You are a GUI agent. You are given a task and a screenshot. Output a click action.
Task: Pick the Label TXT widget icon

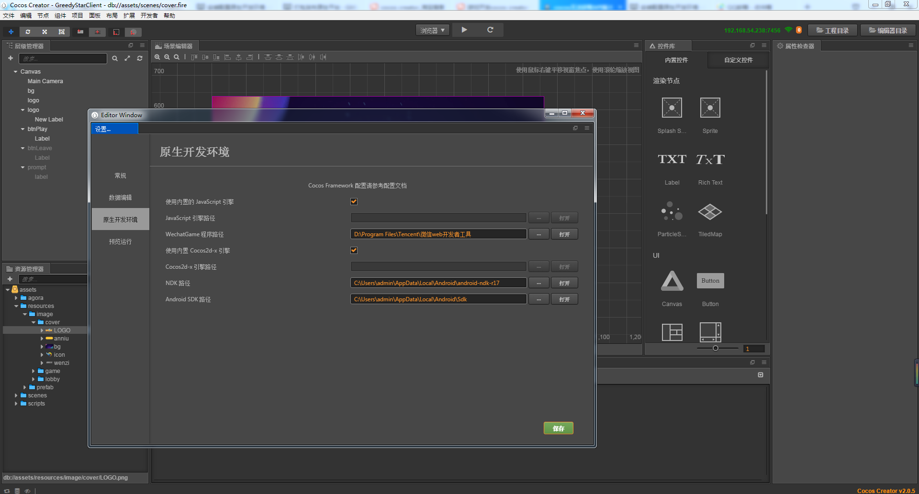pos(672,159)
